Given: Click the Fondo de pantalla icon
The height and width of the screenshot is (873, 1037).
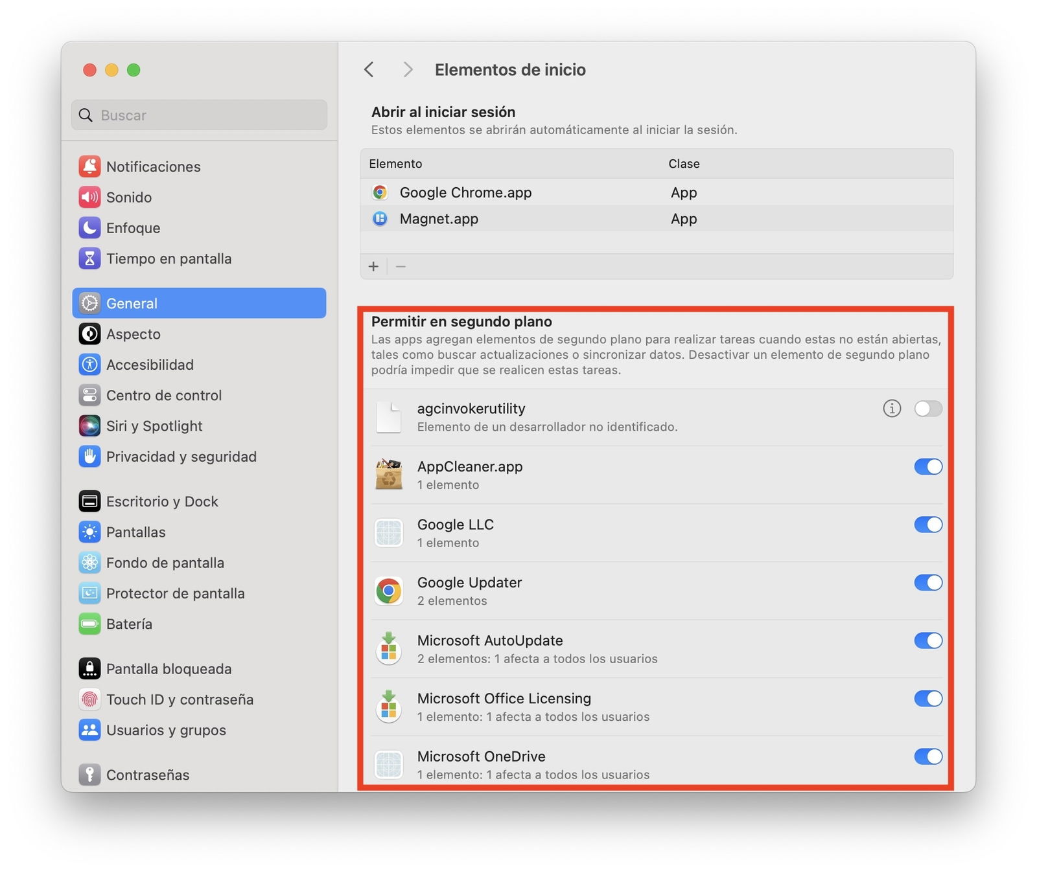Looking at the screenshot, I should click(89, 563).
